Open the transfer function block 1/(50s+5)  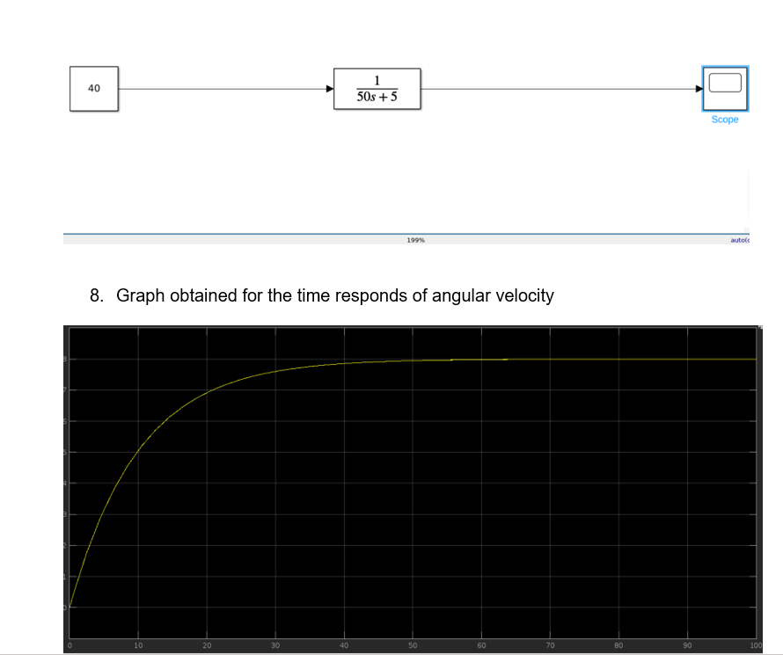coord(377,88)
